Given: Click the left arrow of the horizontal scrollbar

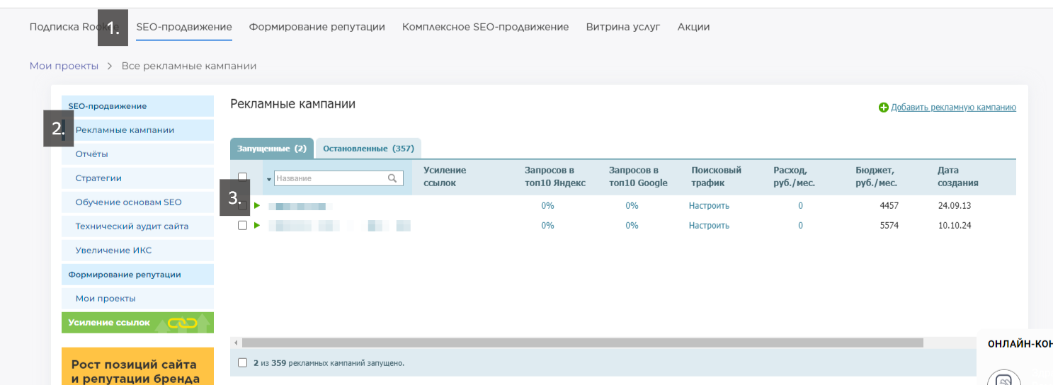Looking at the screenshot, I should pos(236,343).
